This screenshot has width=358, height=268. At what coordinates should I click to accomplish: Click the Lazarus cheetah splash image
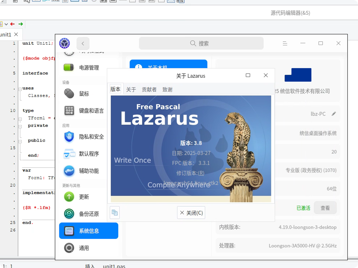tap(191, 149)
